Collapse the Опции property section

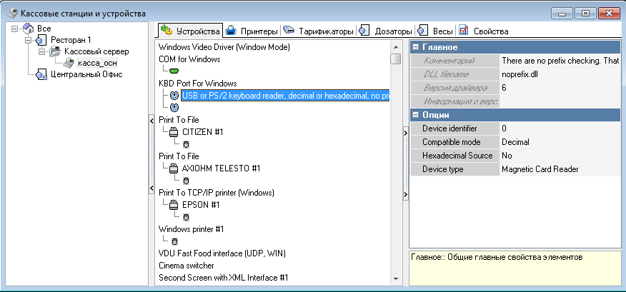pyautogui.click(x=415, y=115)
